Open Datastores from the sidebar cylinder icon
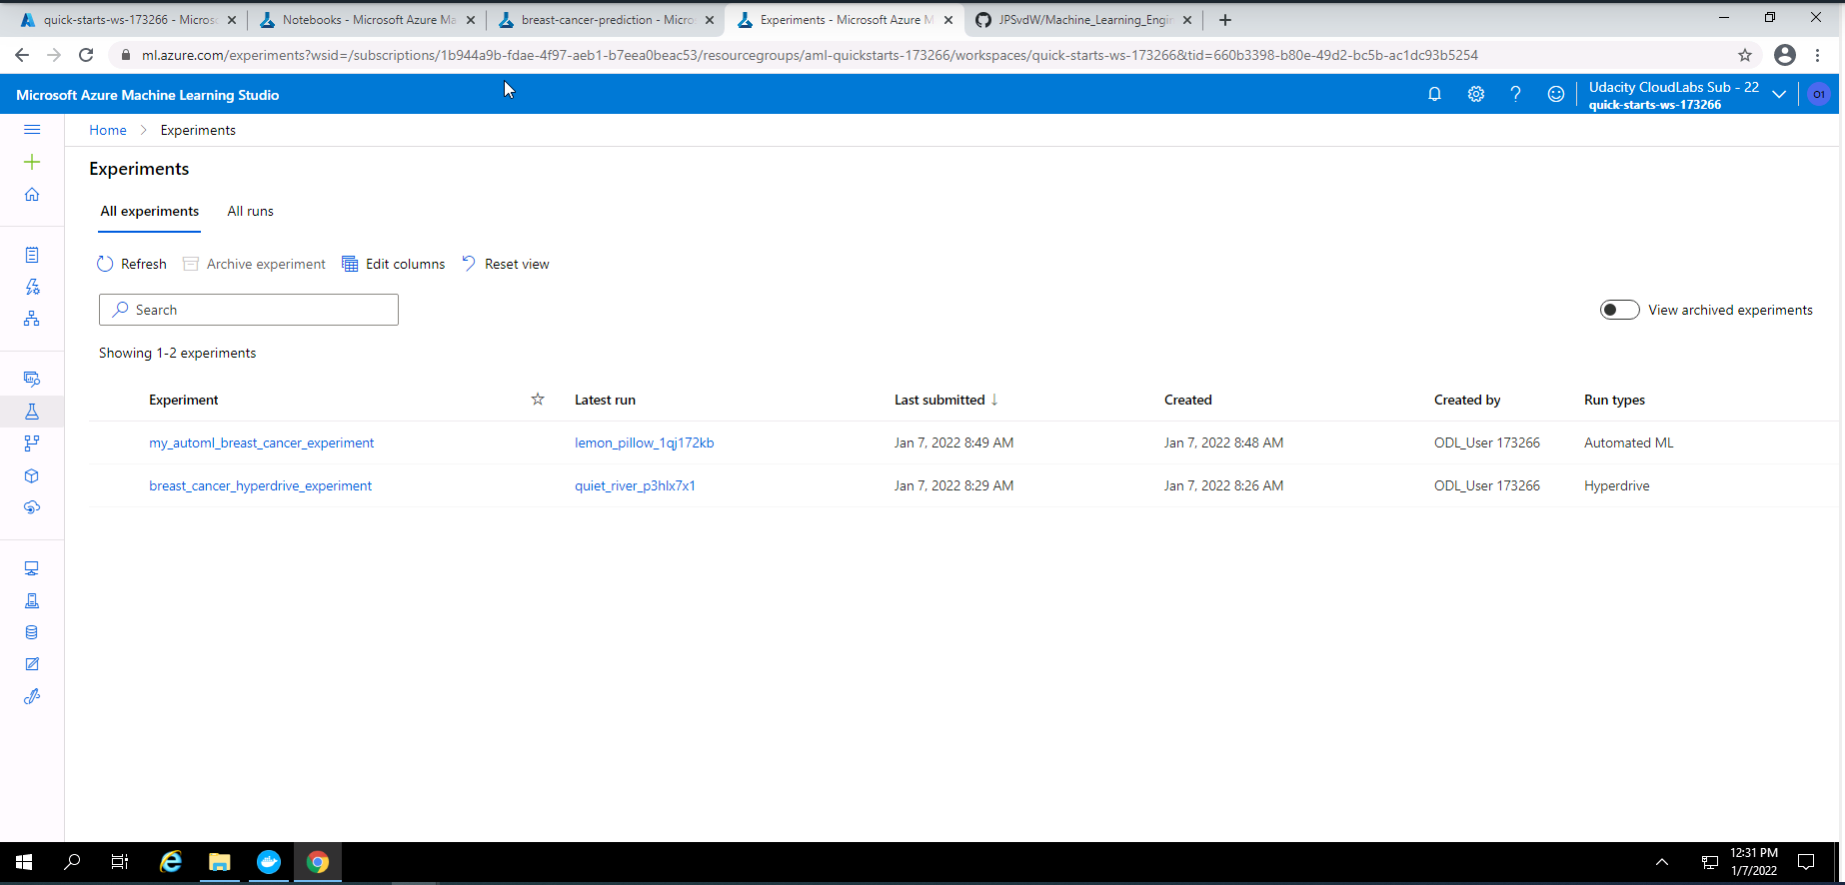The width and height of the screenshot is (1845, 885). [x=32, y=632]
